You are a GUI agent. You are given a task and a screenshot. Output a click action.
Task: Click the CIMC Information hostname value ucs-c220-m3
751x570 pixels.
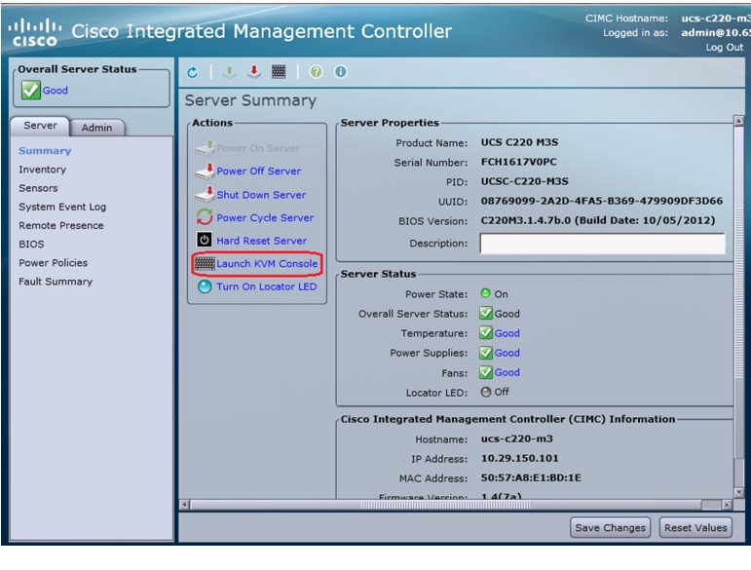tap(516, 438)
